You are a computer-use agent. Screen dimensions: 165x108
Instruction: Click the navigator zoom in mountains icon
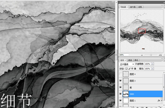click(x=160, y=55)
